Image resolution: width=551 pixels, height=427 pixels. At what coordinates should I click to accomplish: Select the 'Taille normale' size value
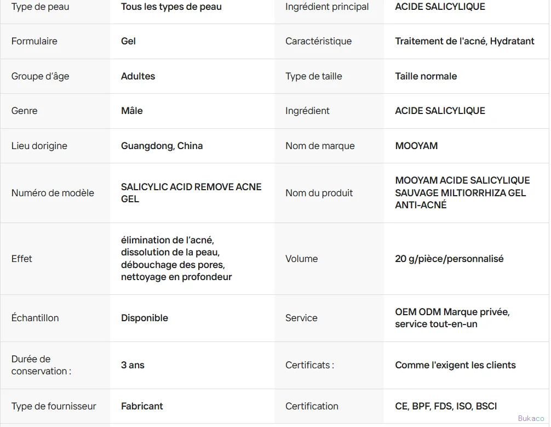pyautogui.click(x=426, y=76)
